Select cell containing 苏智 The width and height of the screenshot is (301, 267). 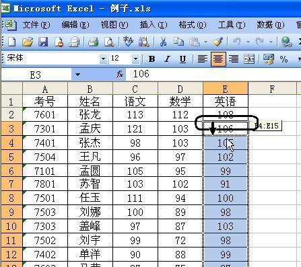(90, 184)
